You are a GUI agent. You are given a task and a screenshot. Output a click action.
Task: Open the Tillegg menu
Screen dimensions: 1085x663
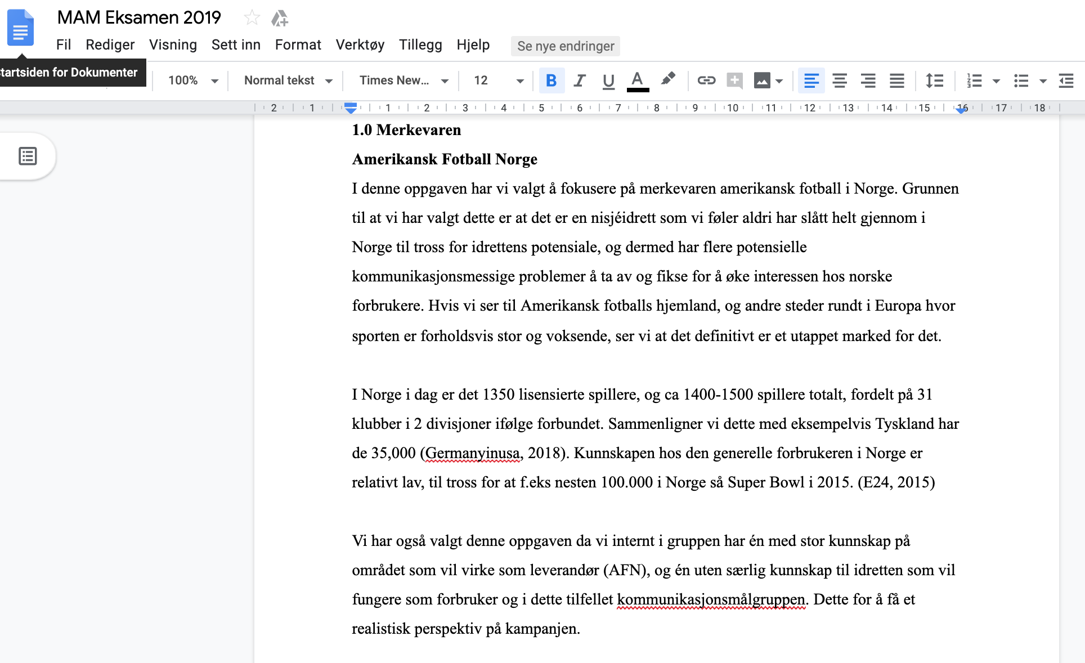(420, 45)
